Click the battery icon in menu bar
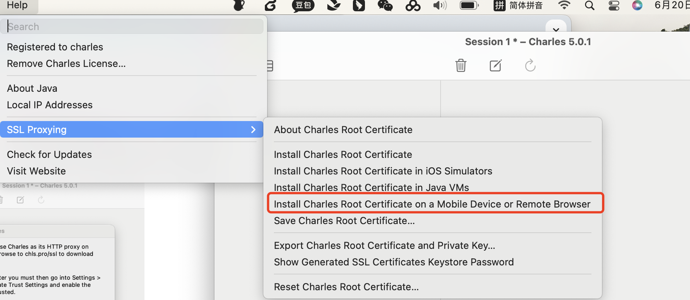Screen dimensions: 690x300 pos(469,5)
